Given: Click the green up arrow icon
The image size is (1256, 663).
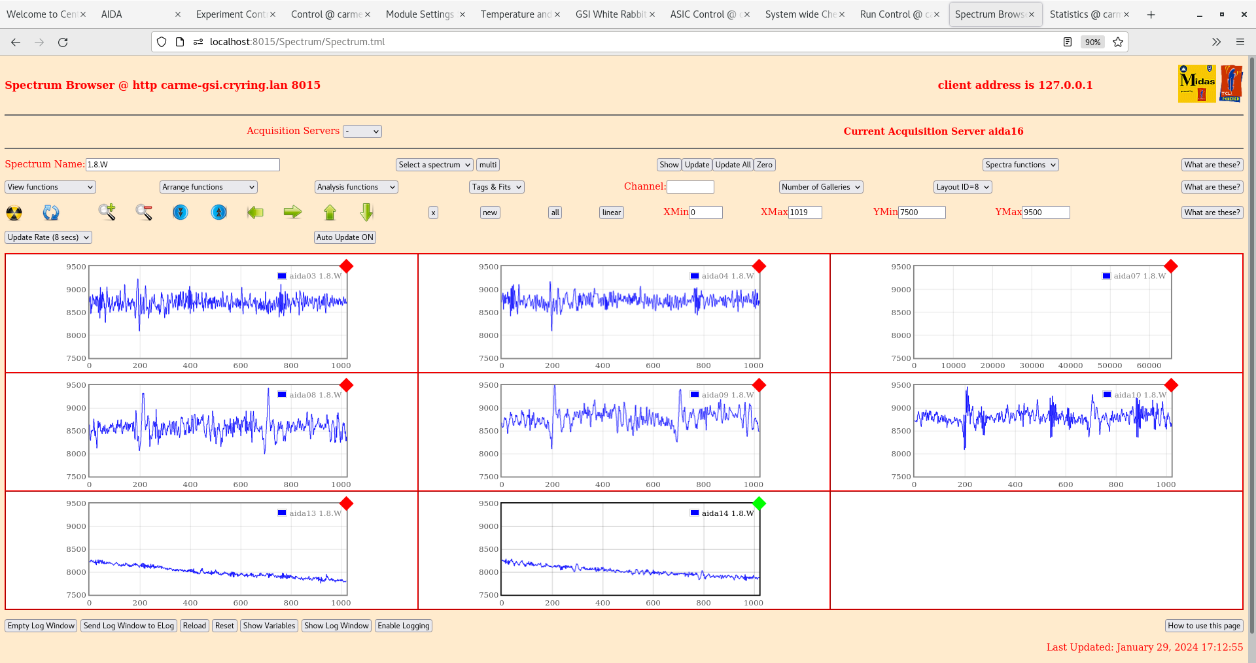Looking at the screenshot, I should click(x=330, y=212).
